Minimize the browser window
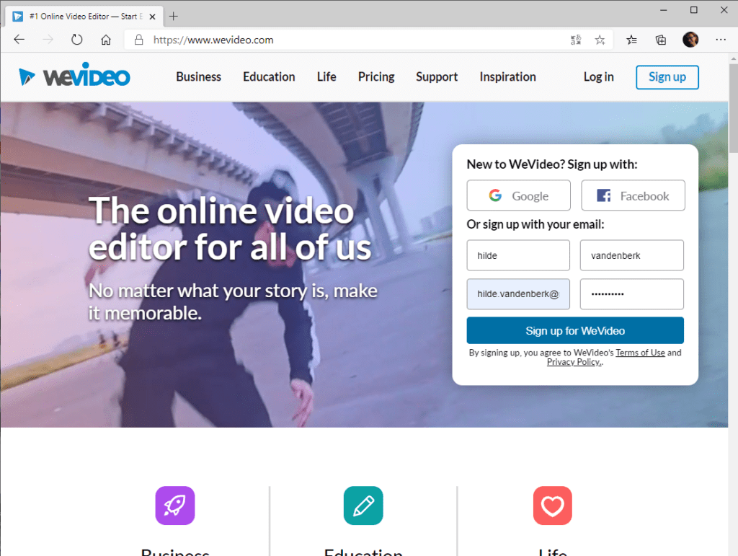The height and width of the screenshot is (556, 738). pos(664,10)
